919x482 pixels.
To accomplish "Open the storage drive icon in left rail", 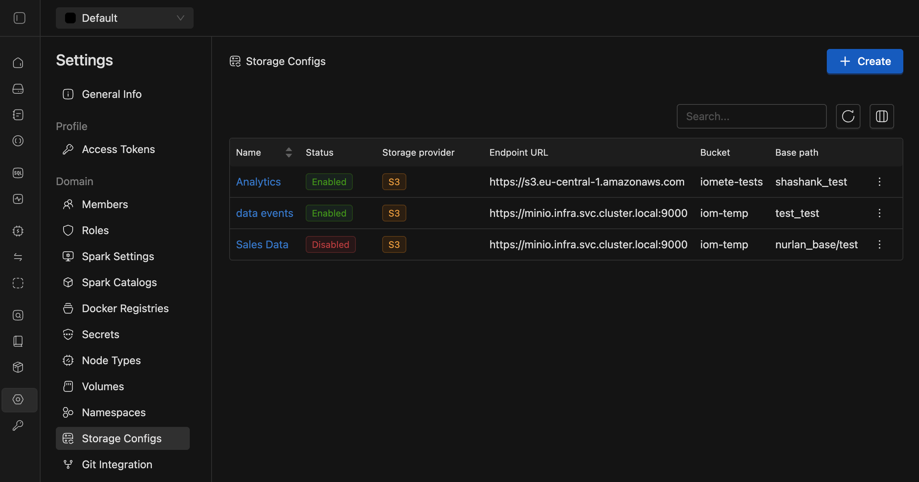I will point(18,89).
